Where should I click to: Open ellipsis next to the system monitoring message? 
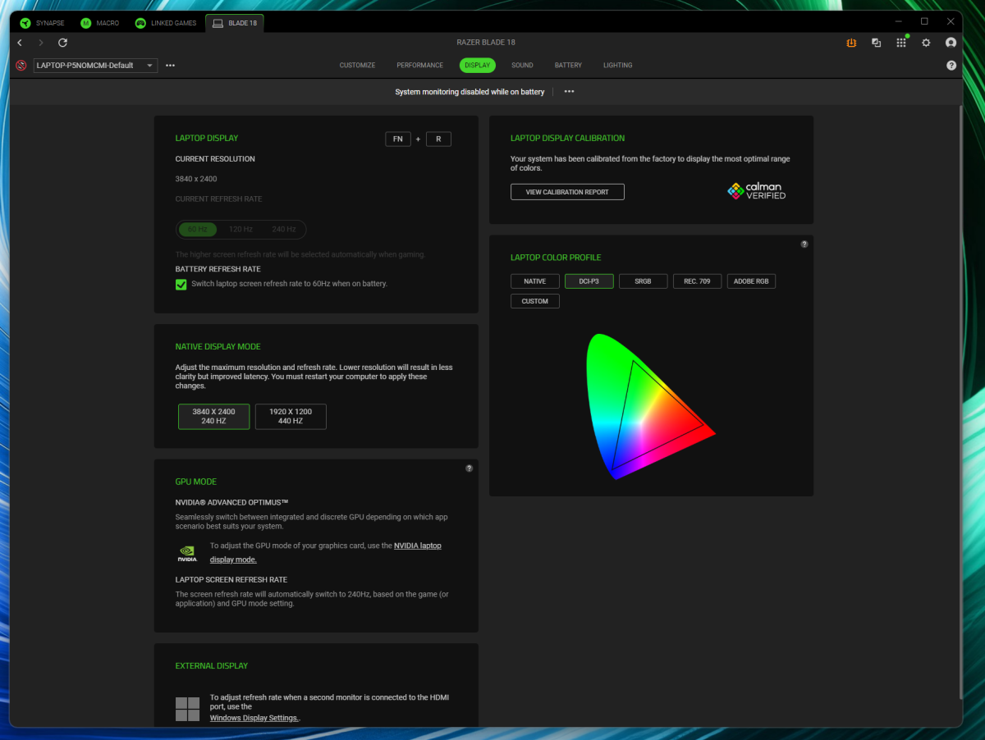pyautogui.click(x=569, y=92)
